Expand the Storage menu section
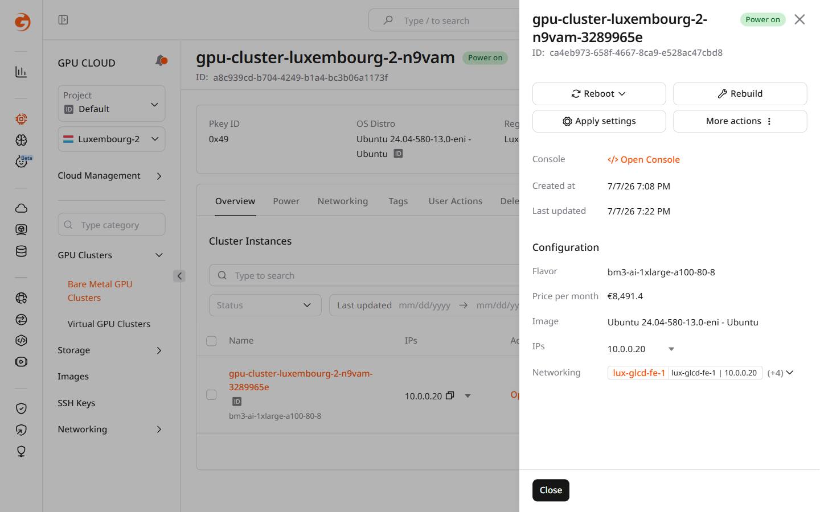 pos(111,350)
